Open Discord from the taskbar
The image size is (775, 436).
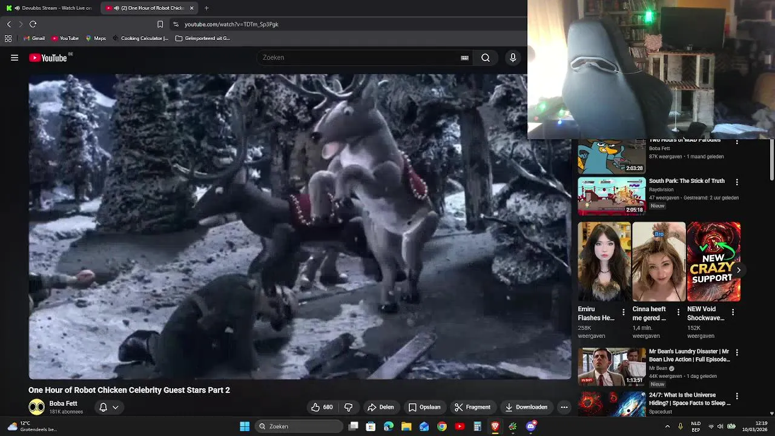tap(531, 426)
